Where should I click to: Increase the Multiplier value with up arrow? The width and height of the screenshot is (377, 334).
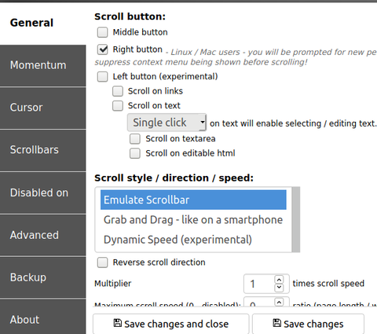click(x=279, y=280)
